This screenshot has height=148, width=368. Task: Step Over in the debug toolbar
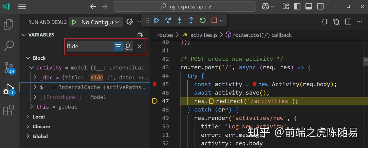click(x=168, y=20)
